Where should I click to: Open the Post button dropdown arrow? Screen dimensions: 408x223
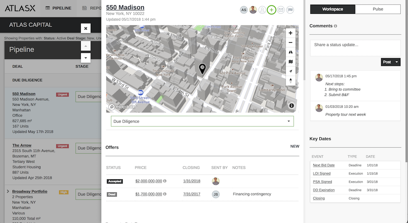coord(397,62)
